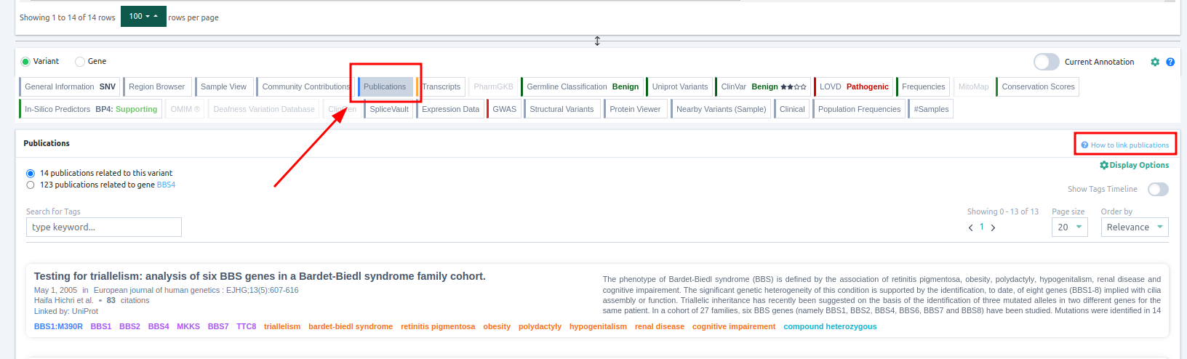Click the BBS4 gene link
The height and width of the screenshot is (359, 1187).
(166, 185)
